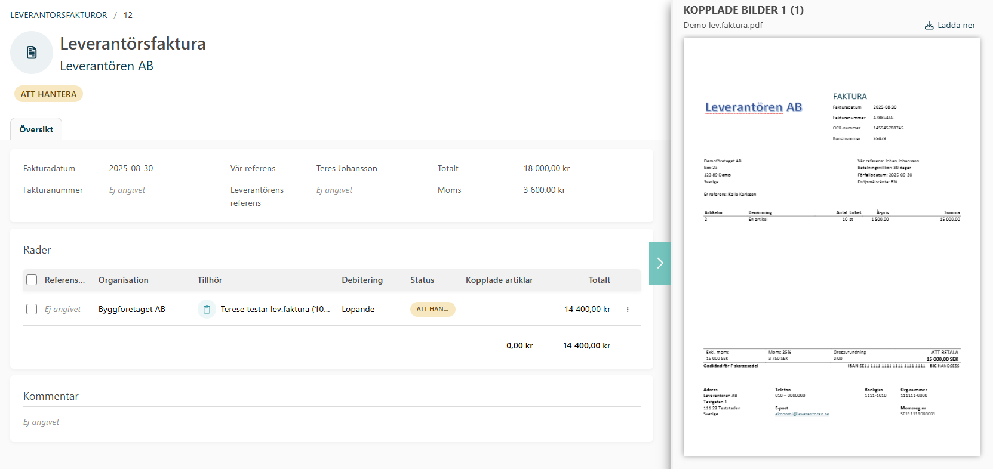This screenshot has height=469, width=993.
Task: Collapse the linked images panel with arrow
Action: point(659,263)
